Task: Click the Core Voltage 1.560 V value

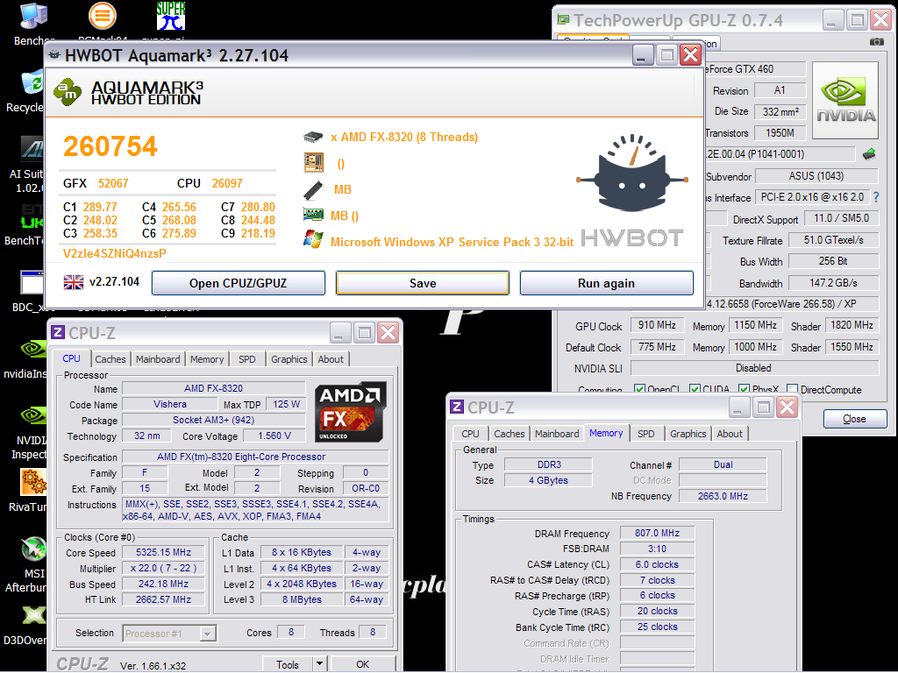Action: (274, 436)
